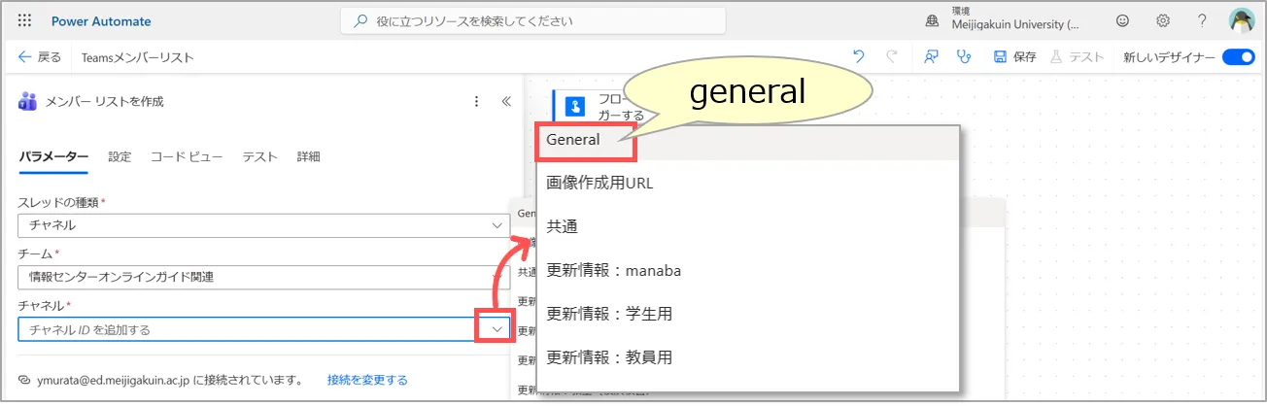The height and width of the screenshot is (406, 1267).
Task: Toggle the new designer switch off
Action: click(1238, 57)
